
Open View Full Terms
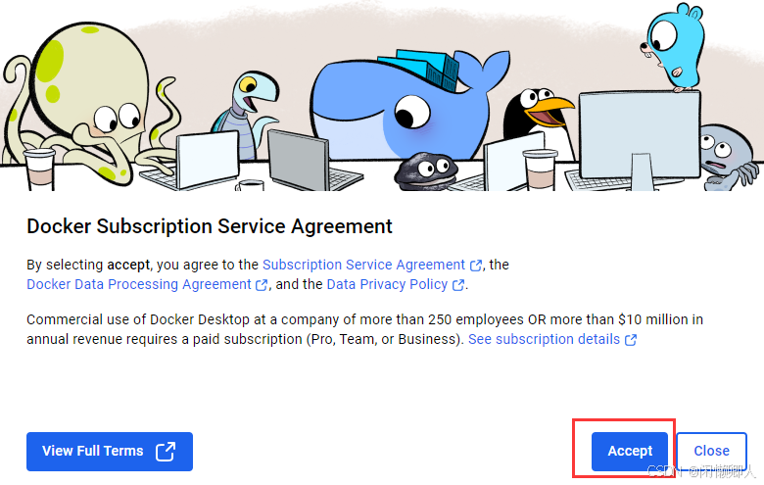click(x=110, y=451)
